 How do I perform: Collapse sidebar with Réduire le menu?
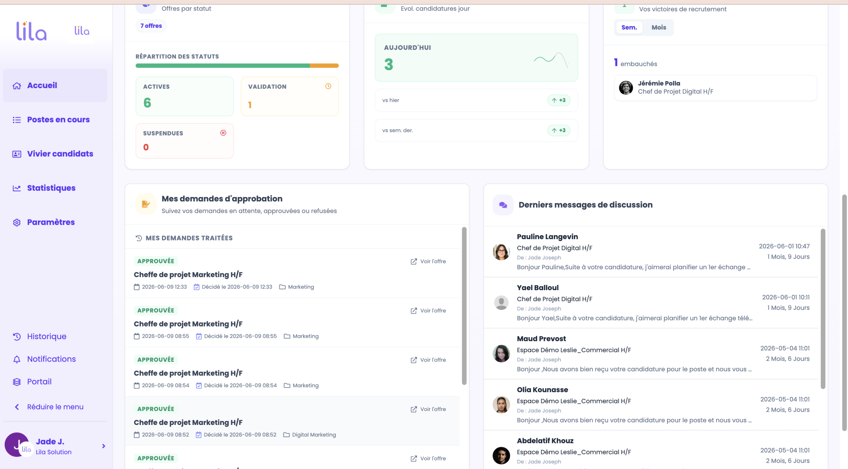[55, 407]
